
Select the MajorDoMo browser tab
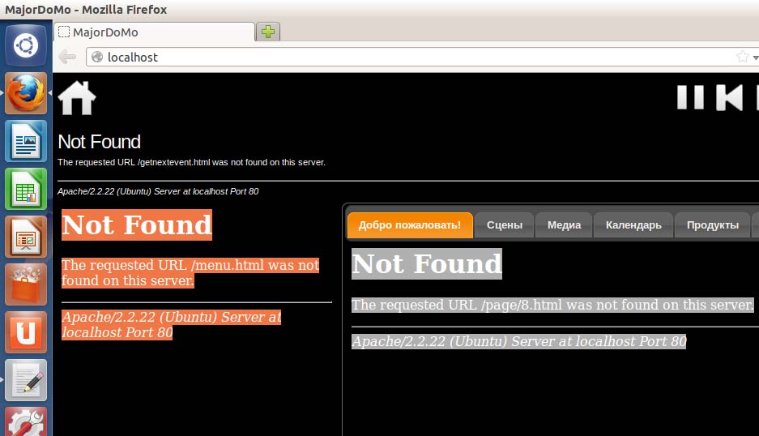(154, 32)
